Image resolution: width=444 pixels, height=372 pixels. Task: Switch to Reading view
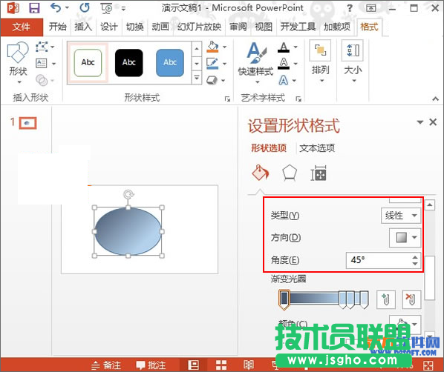pyautogui.click(x=248, y=365)
